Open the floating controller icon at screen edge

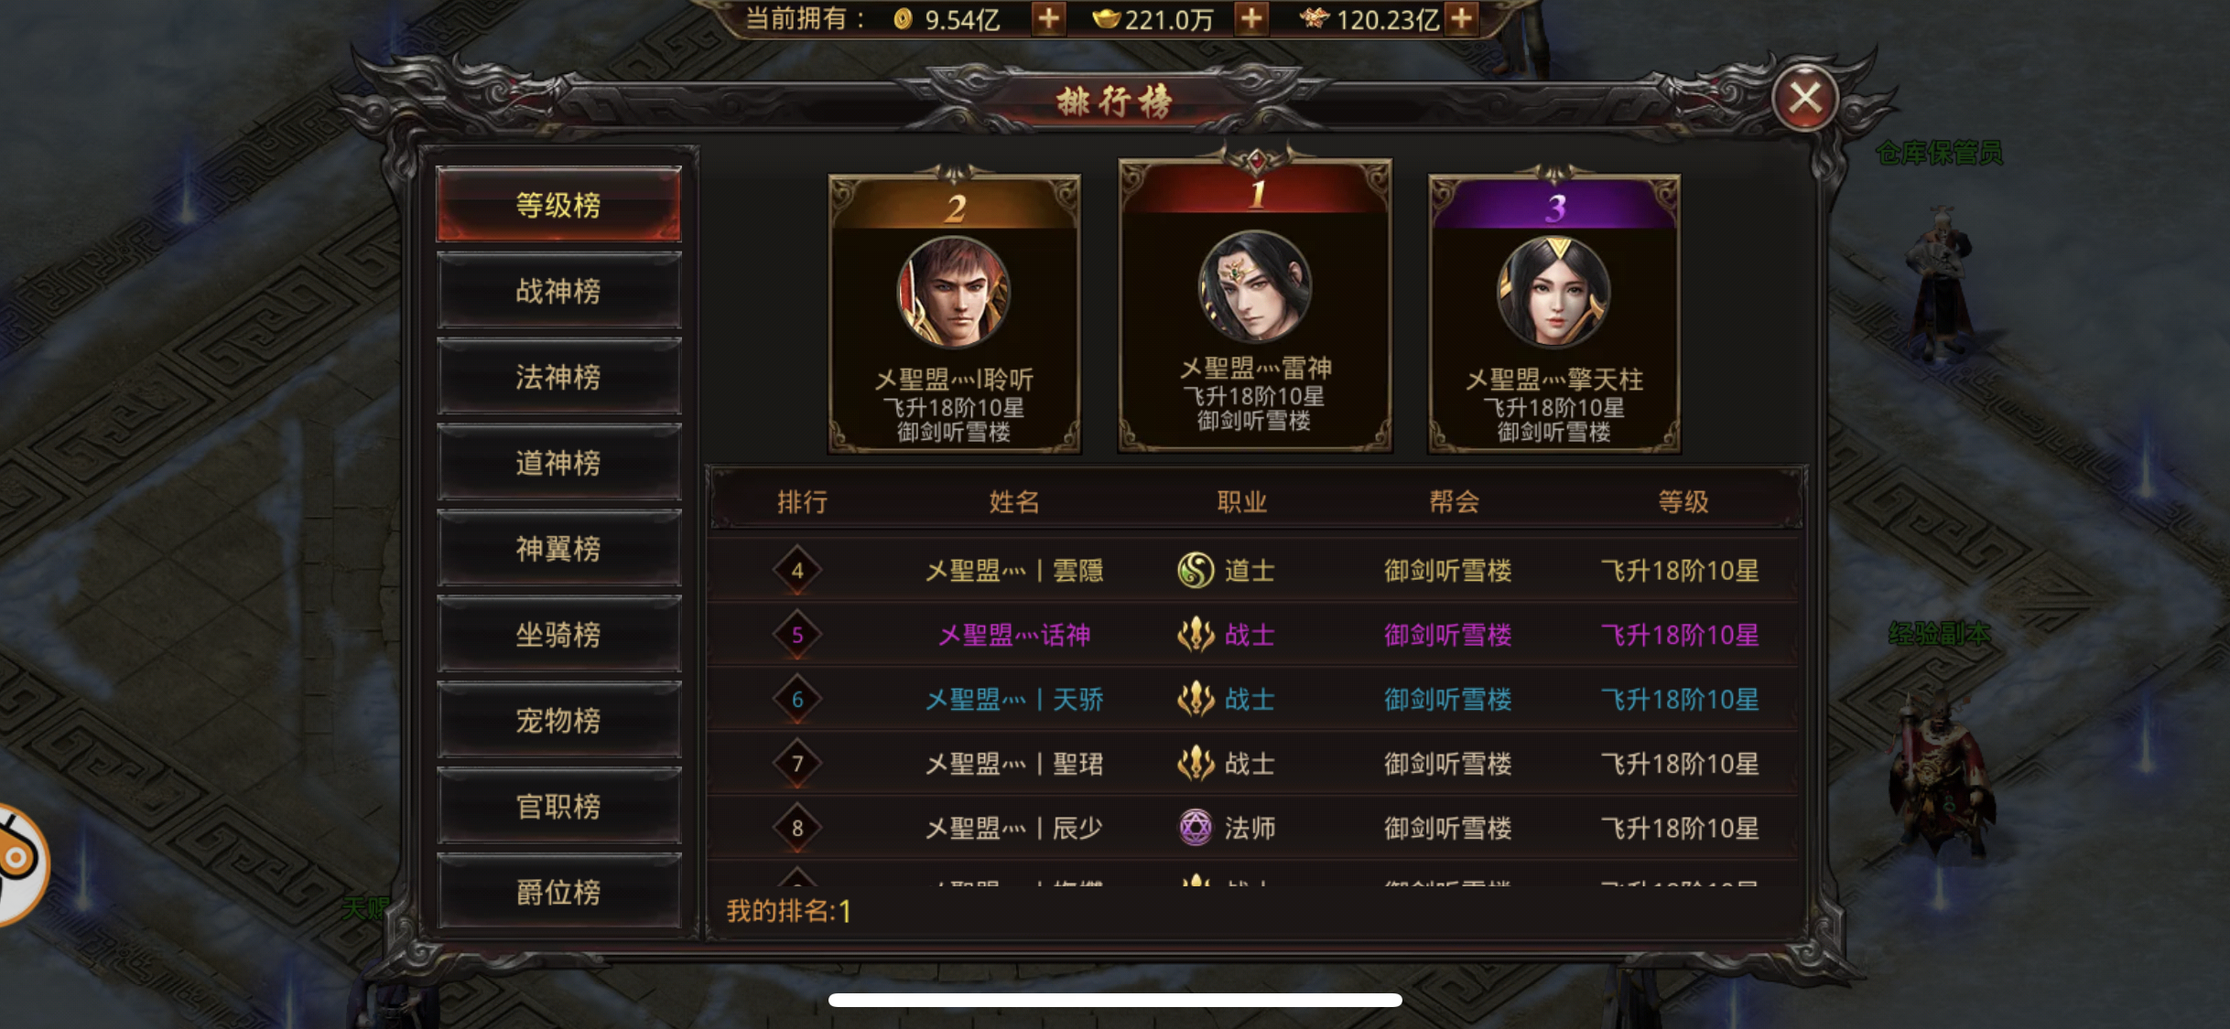(x=20, y=863)
